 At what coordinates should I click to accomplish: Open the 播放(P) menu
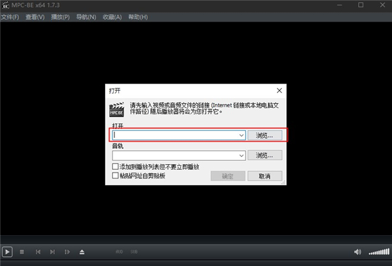pyautogui.click(x=60, y=17)
